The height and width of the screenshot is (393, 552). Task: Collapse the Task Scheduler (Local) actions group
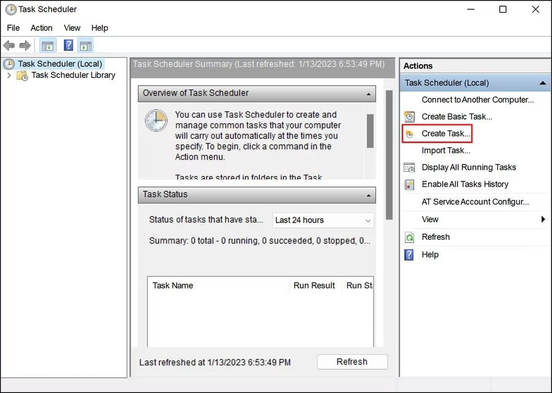point(542,83)
